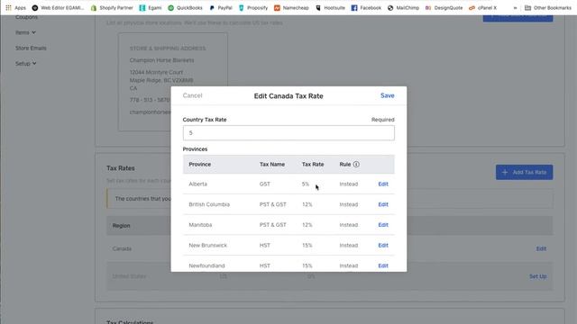Click the Newfoundland province name
The width and height of the screenshot is (577, 324).
coord(206,265)
